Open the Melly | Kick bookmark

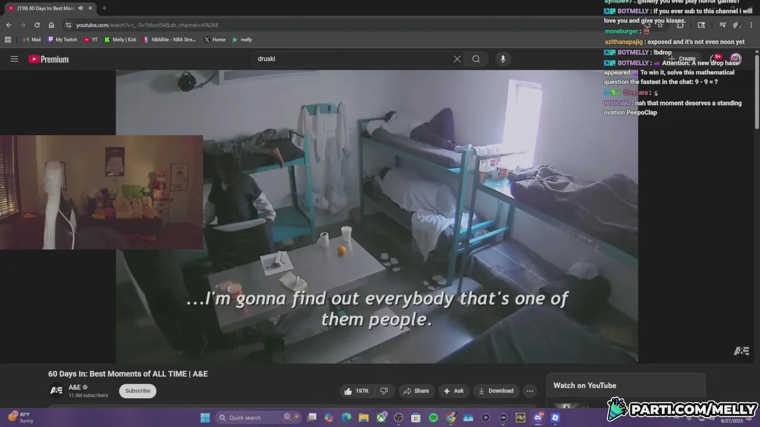click(121, 40)
